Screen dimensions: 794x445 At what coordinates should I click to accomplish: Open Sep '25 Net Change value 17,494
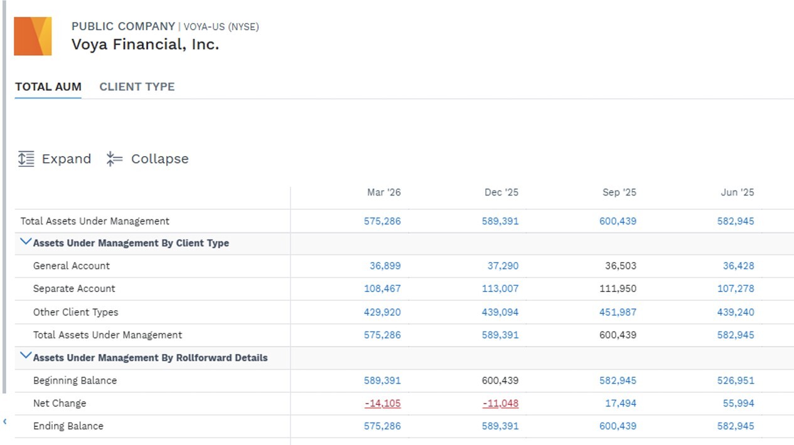pos(621,404)
